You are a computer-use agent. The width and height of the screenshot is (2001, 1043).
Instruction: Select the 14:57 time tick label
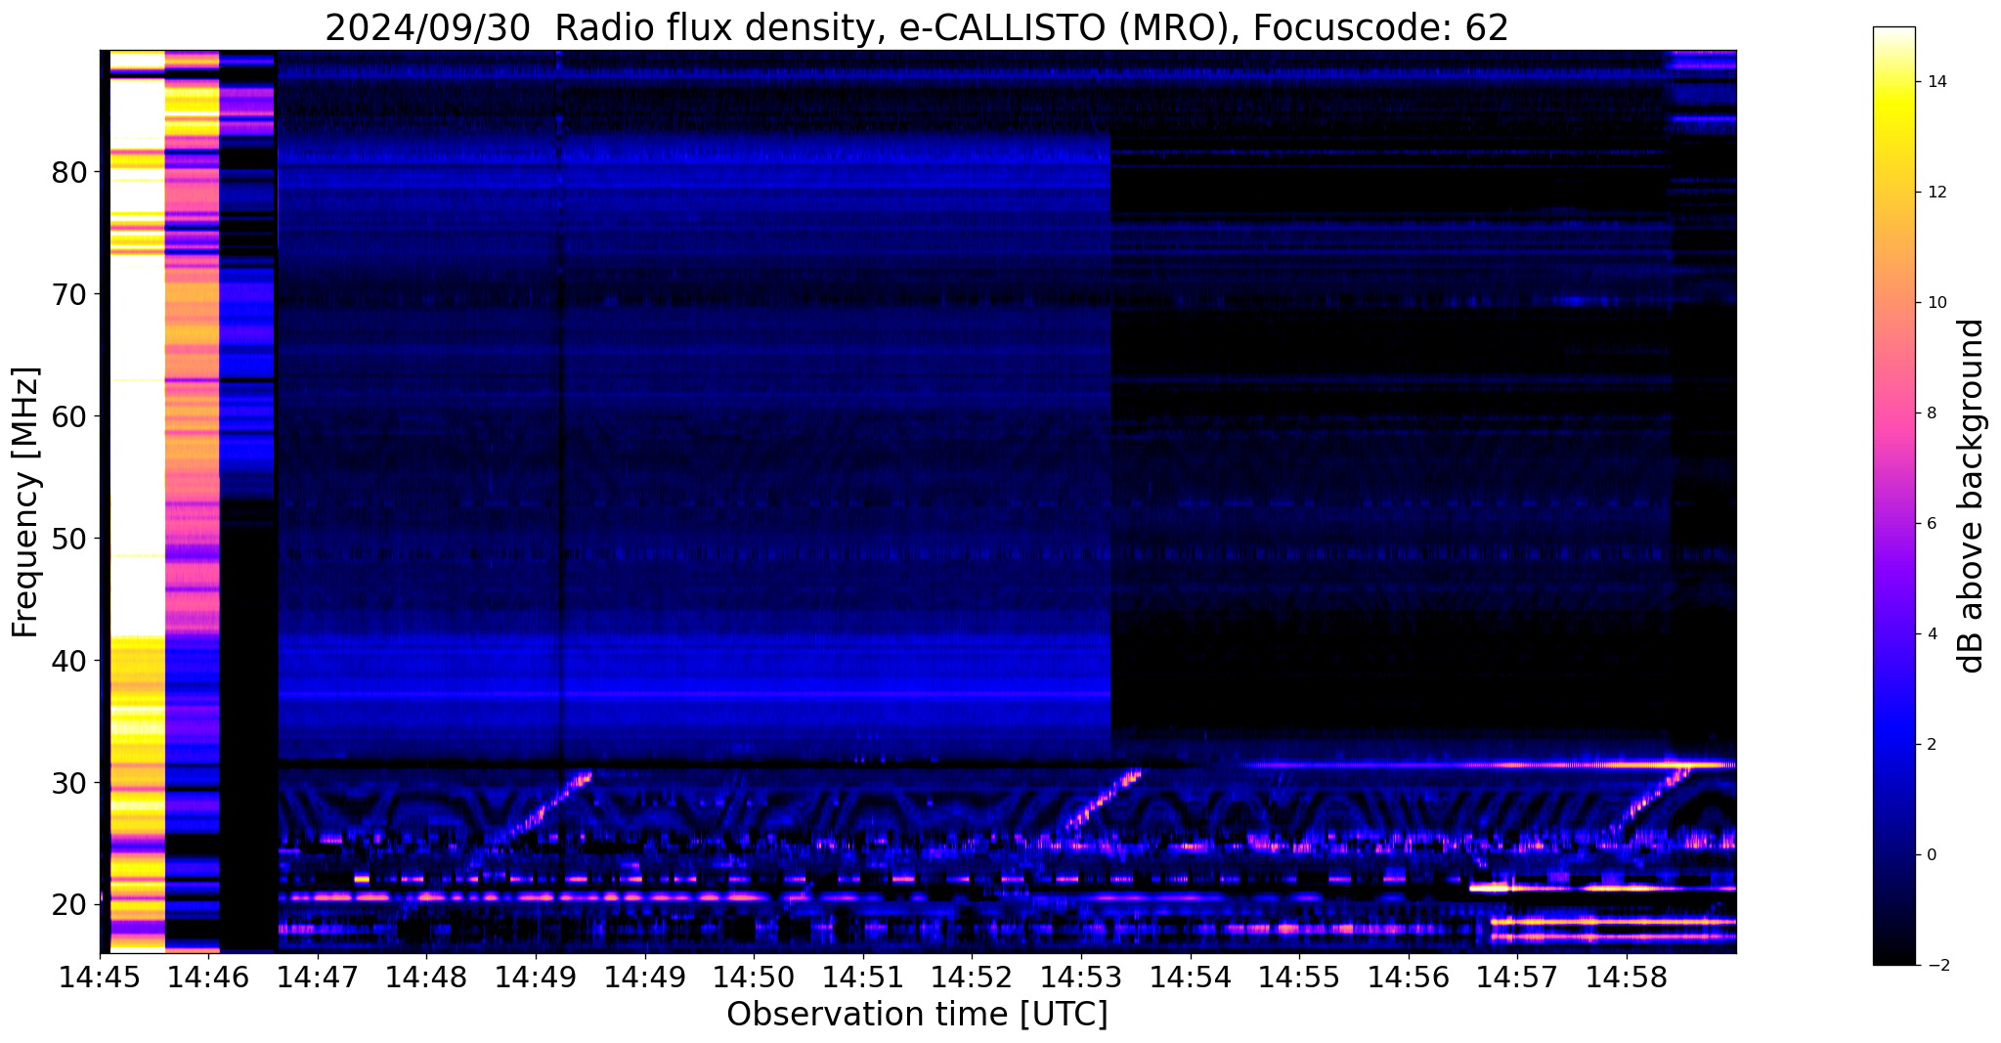pos(1517,976)
